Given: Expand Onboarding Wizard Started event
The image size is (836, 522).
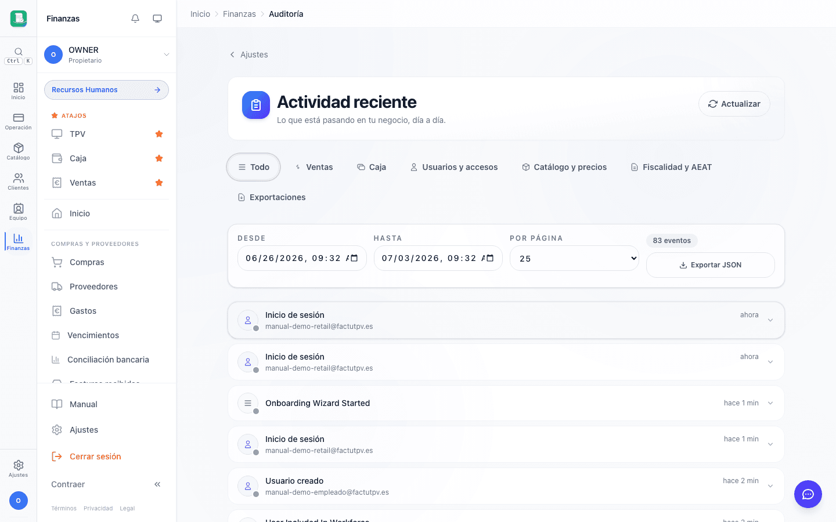Looking at the screenshot, I should 506,403.
